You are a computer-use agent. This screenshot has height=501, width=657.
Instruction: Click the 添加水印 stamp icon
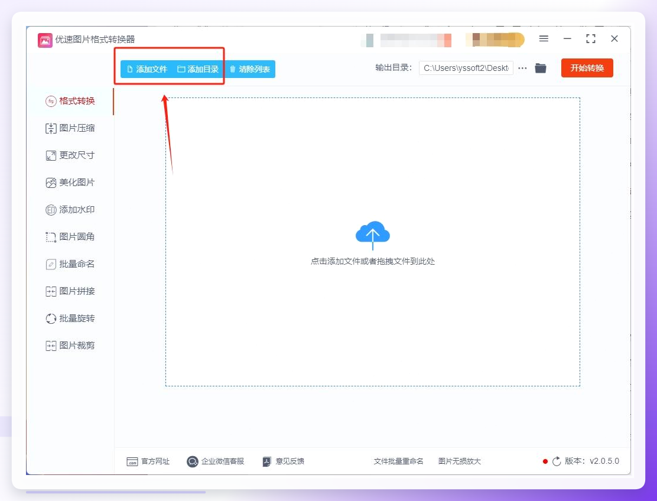(x=51, y=210)
